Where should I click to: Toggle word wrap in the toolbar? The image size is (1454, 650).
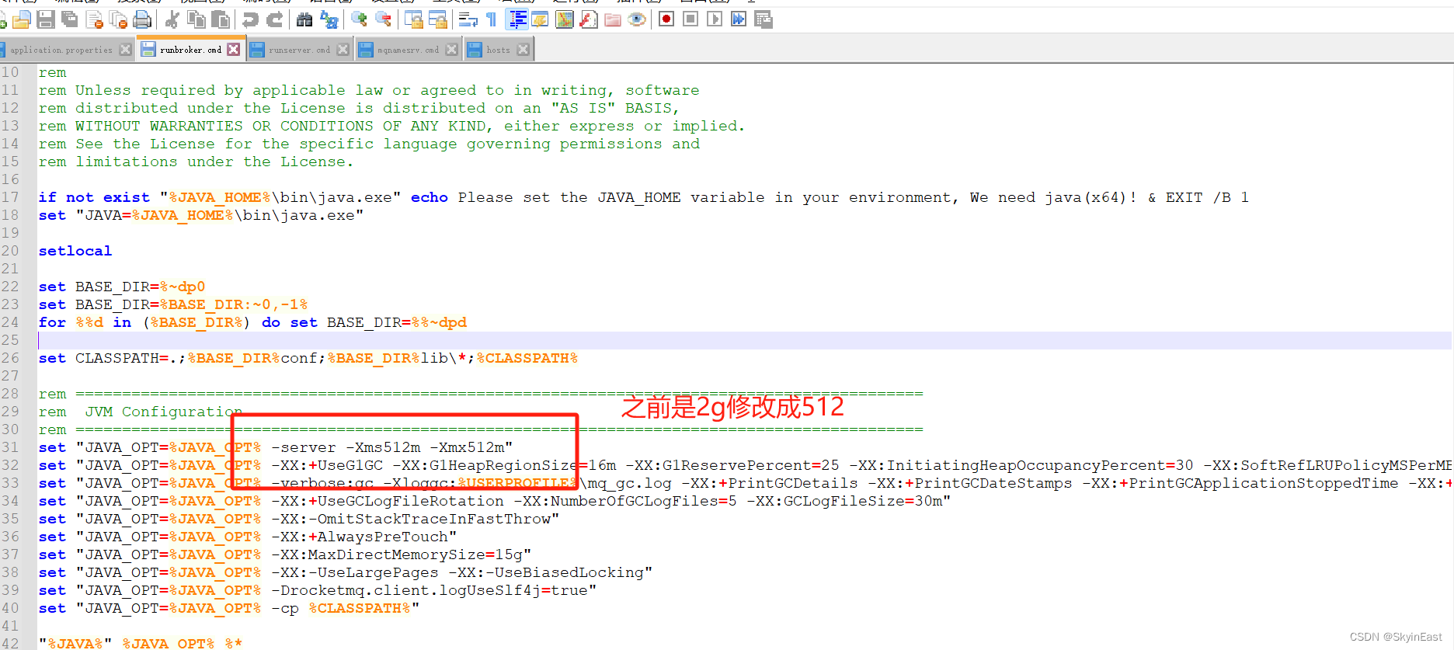coord(468,19)
